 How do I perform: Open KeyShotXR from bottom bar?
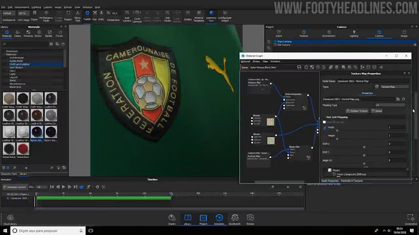tap(234, 219)
